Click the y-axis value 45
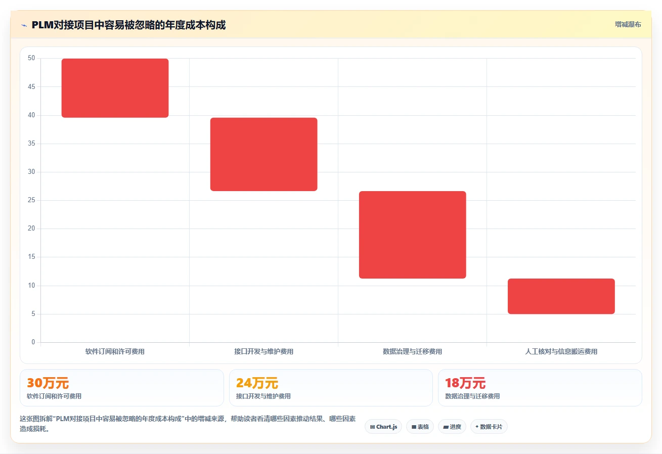Image resolution: width=662 pixels, height=454 pixels. [31, 86]
